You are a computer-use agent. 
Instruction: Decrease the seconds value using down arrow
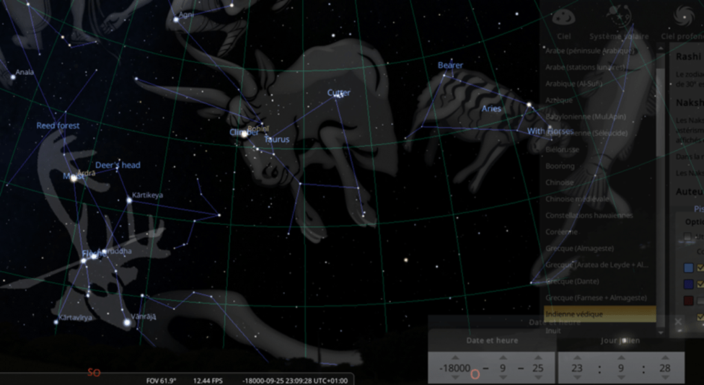(666, 379)
